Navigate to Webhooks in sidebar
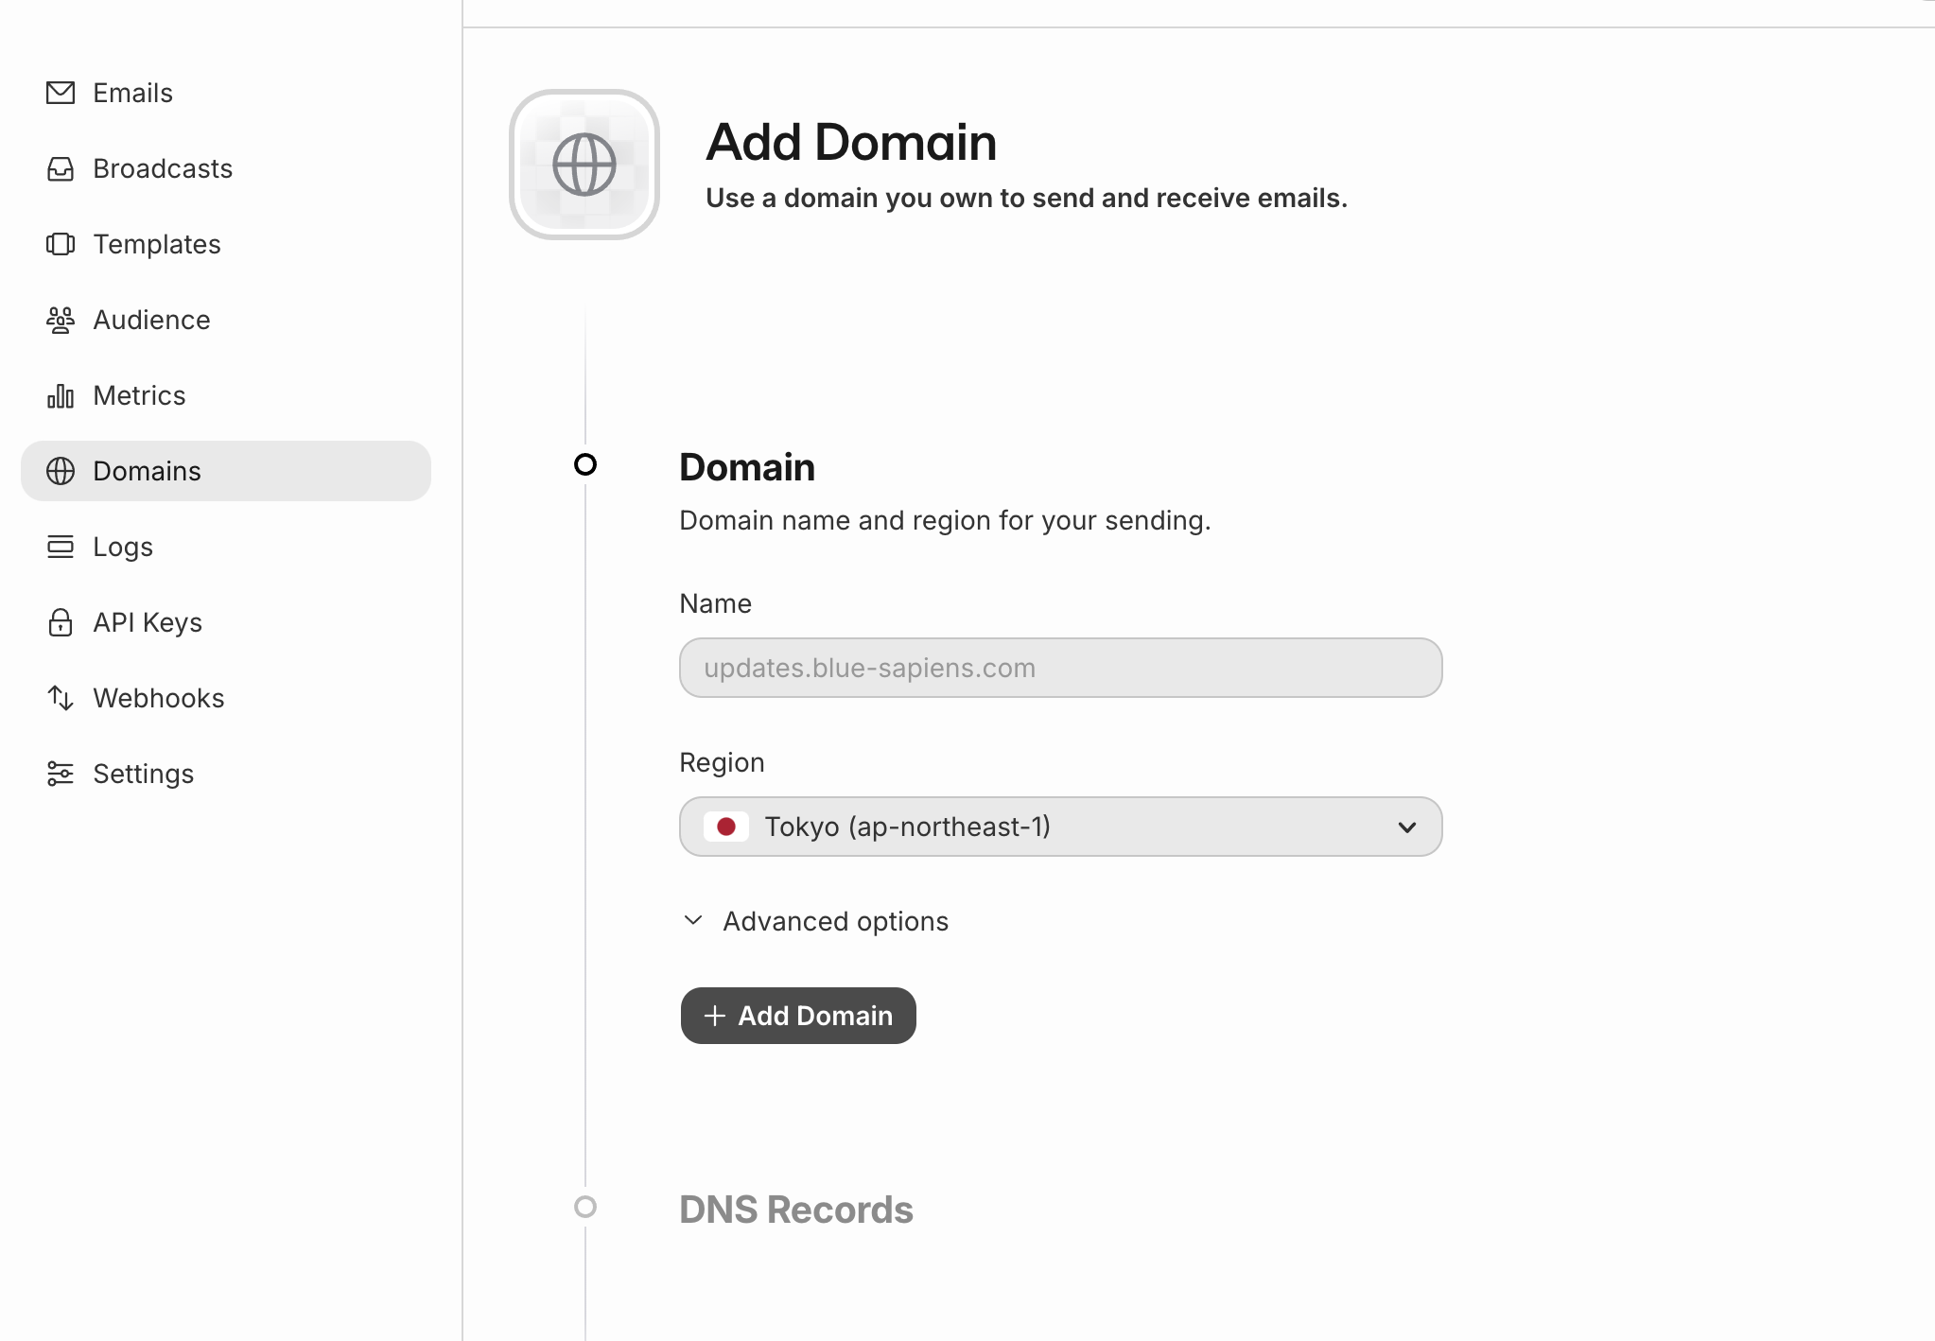Viewport: 1935px width, 1341px height. (x=158, y=698)
